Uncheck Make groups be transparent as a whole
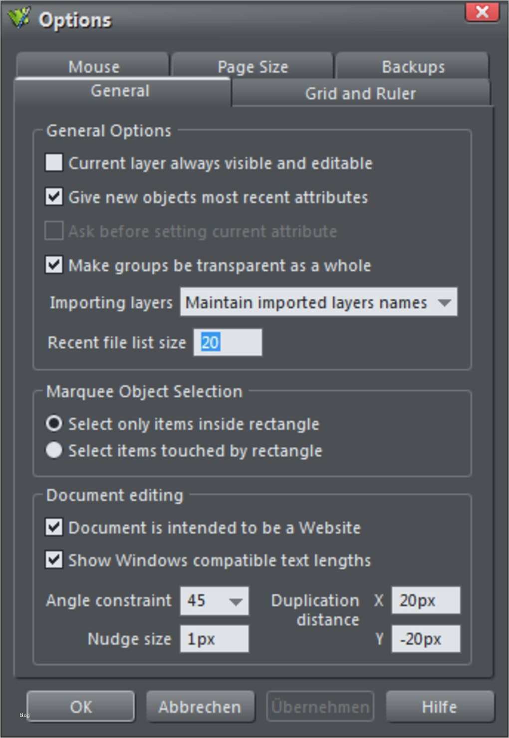This screenshot has width=509, height=738. (53, 265)
